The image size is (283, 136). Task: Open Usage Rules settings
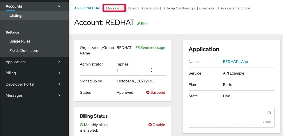[x=20, y=41]
